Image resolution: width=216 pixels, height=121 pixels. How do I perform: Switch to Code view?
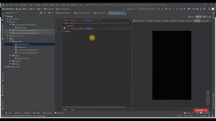pyautogui.click(x=191, y=17)
